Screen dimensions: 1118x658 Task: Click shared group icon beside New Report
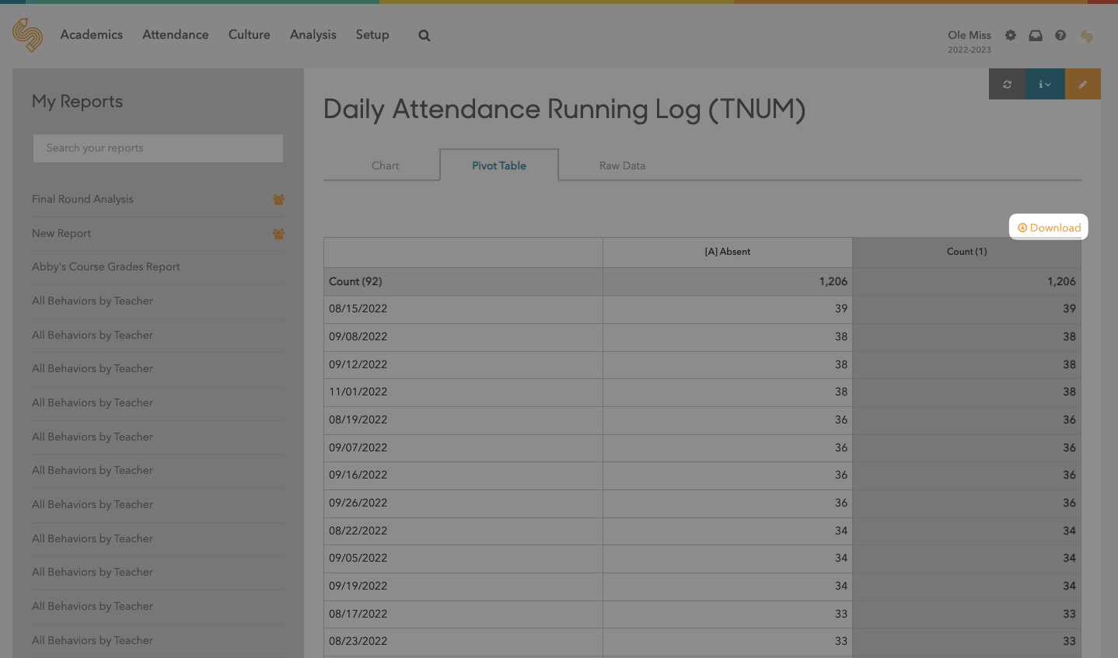(278, 234)
